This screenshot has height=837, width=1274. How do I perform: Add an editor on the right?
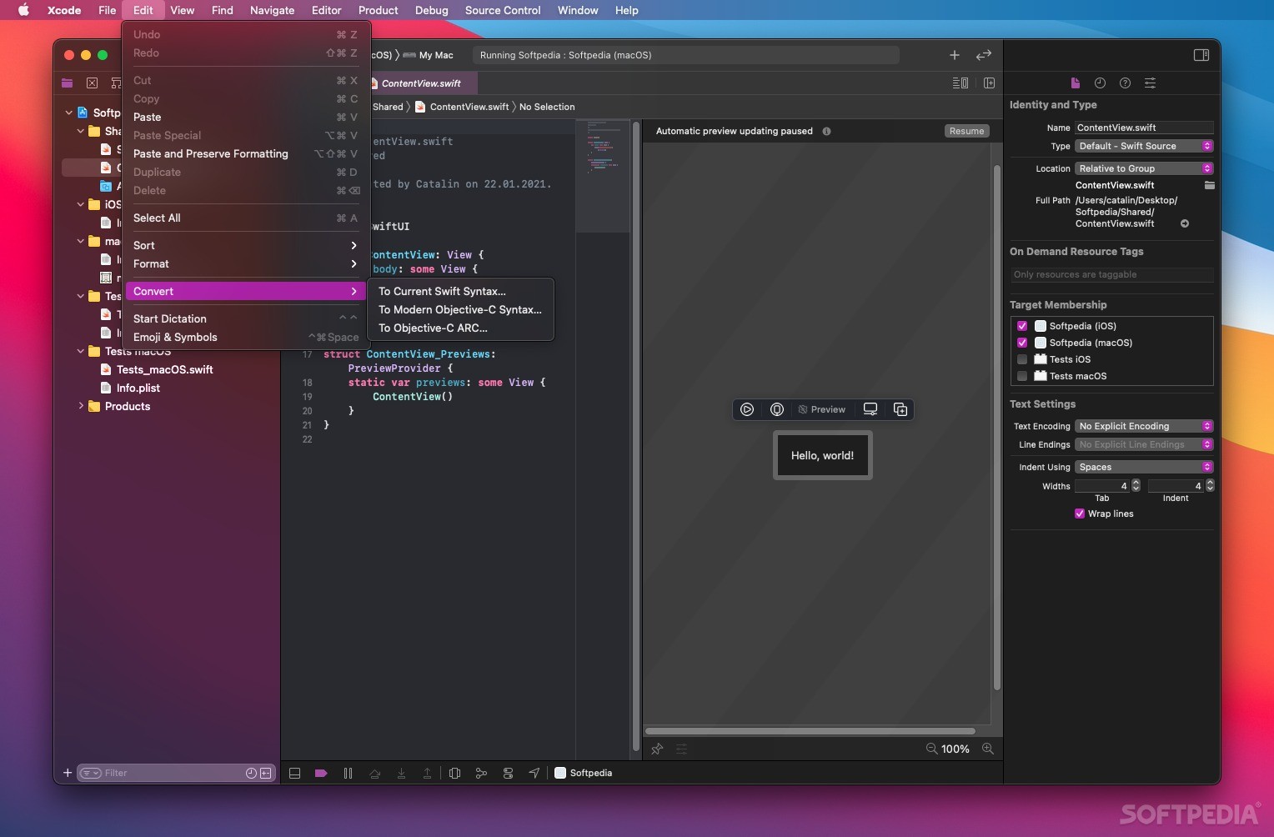(990, 83)
